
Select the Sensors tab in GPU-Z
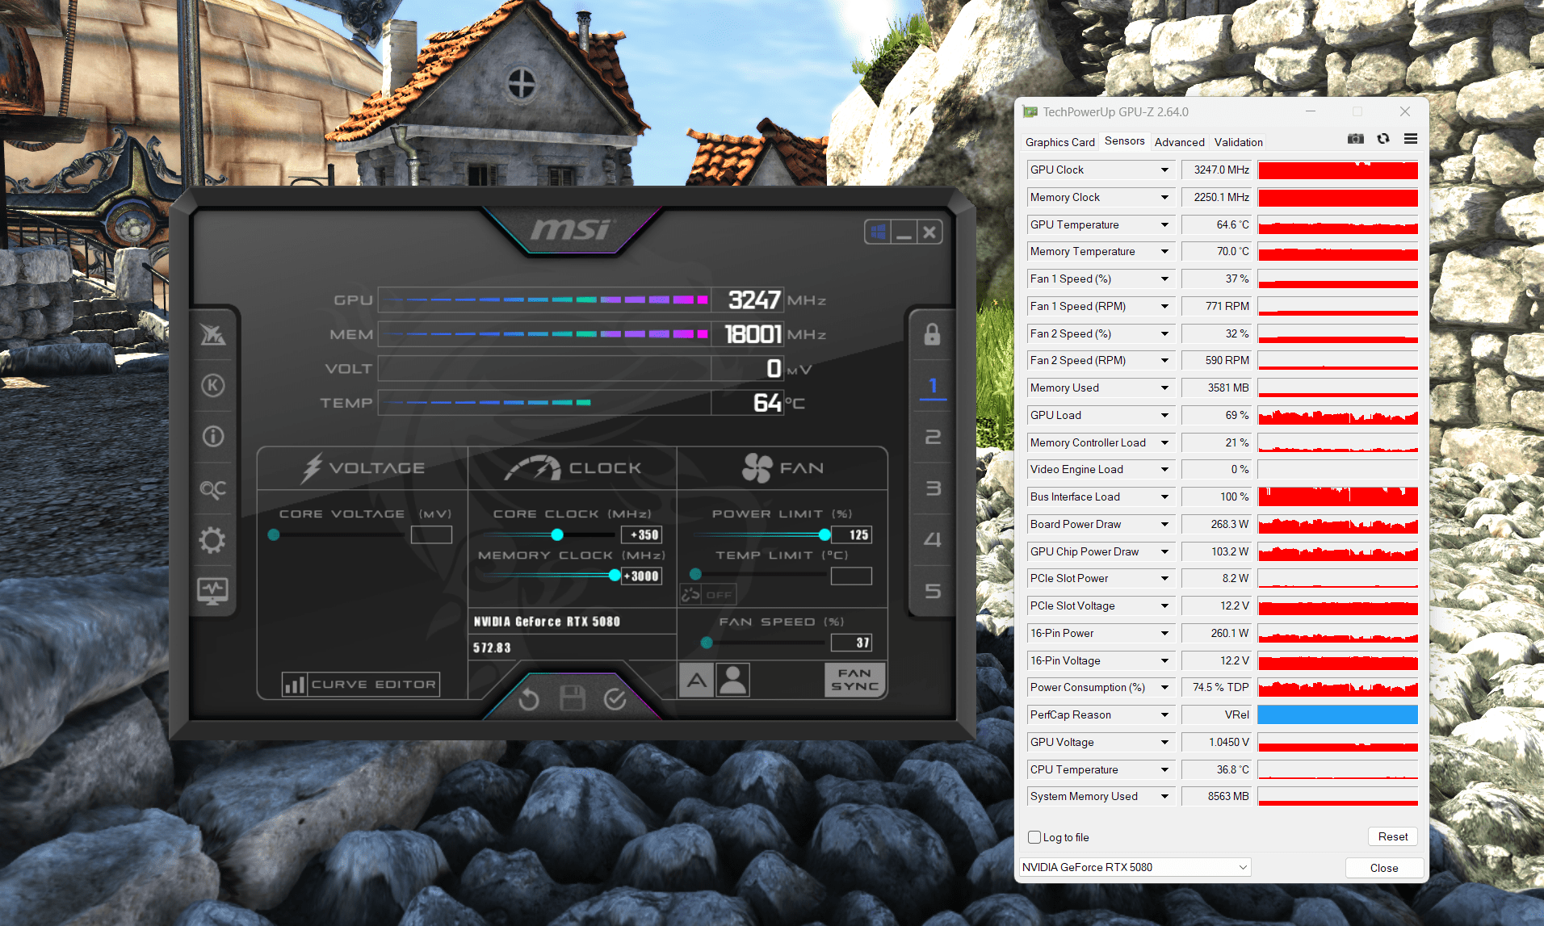(x=1125, y=141)
